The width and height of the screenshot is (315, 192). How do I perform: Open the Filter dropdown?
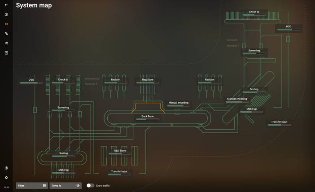pos(32,186)
